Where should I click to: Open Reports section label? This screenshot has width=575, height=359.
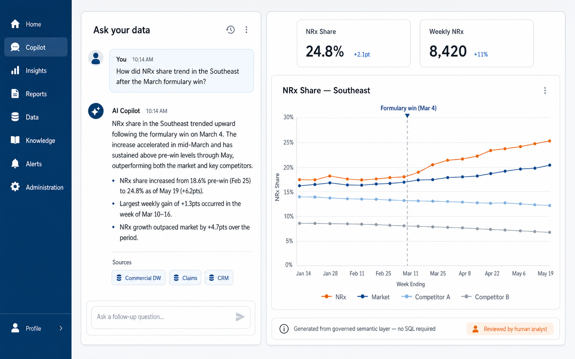[36, 94]
